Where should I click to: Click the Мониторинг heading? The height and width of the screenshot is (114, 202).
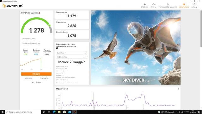[x=62, y=89]
